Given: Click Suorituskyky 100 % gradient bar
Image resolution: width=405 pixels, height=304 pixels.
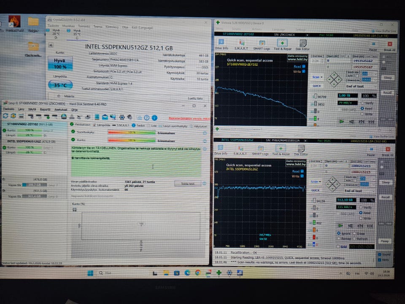Looking at the screenshot, I should (x=132, y=132).
